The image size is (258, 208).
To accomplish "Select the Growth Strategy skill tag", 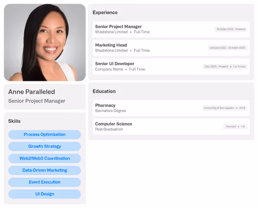I will (x=44, y=146).
